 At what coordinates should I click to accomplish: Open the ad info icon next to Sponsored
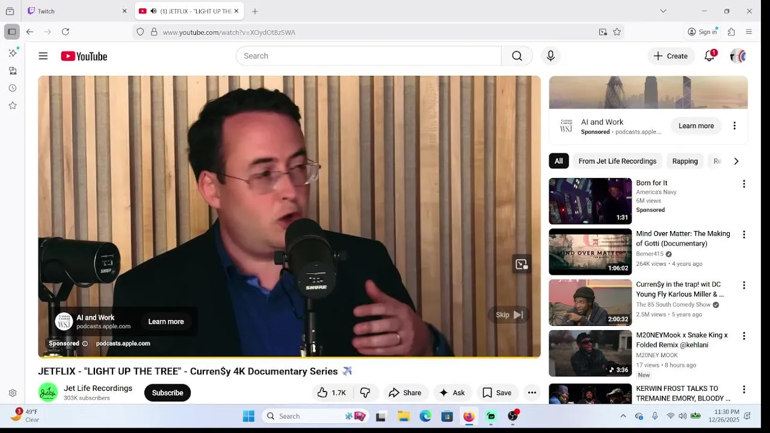tap(85, 343)
